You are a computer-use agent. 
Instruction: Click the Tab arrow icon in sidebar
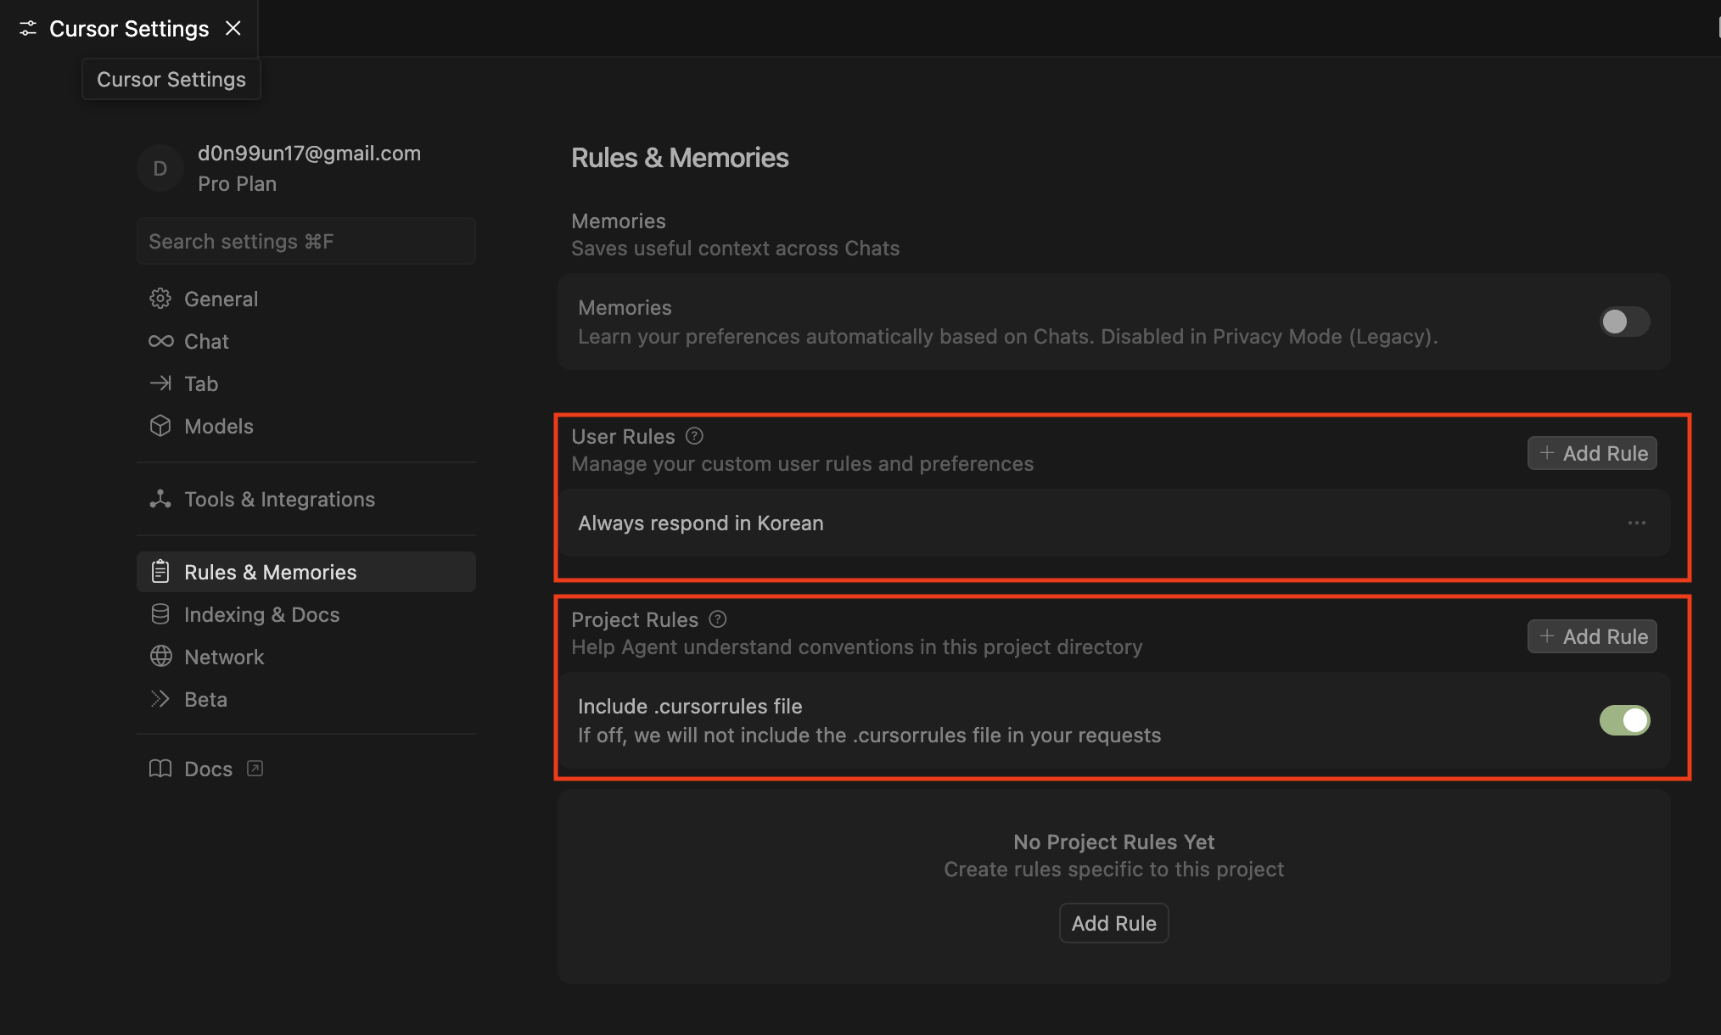160,383
